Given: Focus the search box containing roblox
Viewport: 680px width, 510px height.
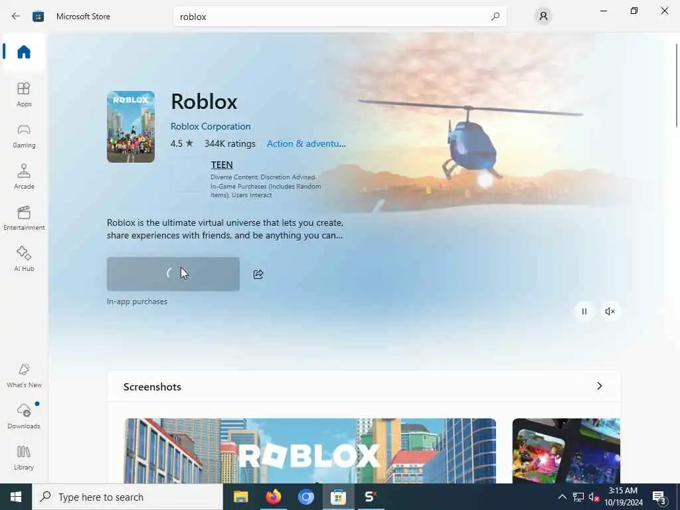Looking at the screenshot, I should tap(339, 17).
